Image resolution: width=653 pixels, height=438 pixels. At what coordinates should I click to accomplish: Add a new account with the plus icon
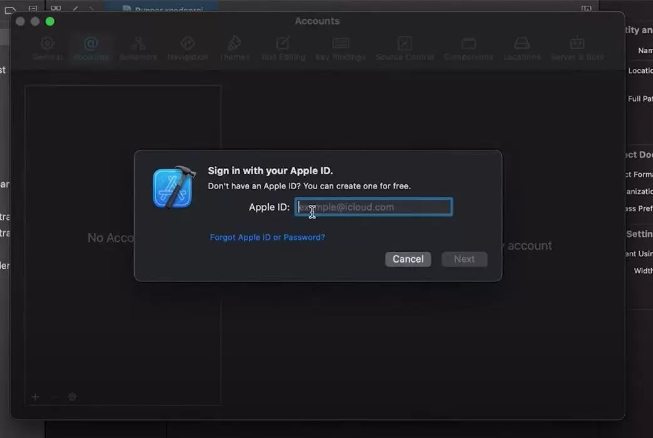click(35, 397)
